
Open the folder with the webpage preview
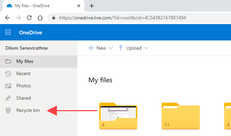[118, 116]
